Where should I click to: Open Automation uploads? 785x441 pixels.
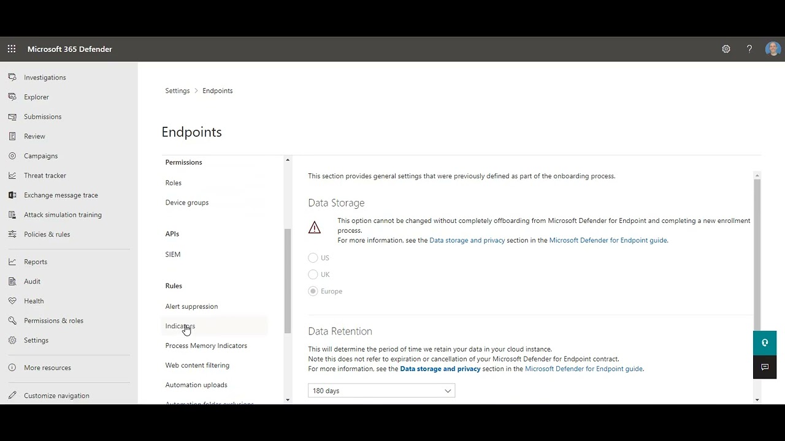(196, 385)
